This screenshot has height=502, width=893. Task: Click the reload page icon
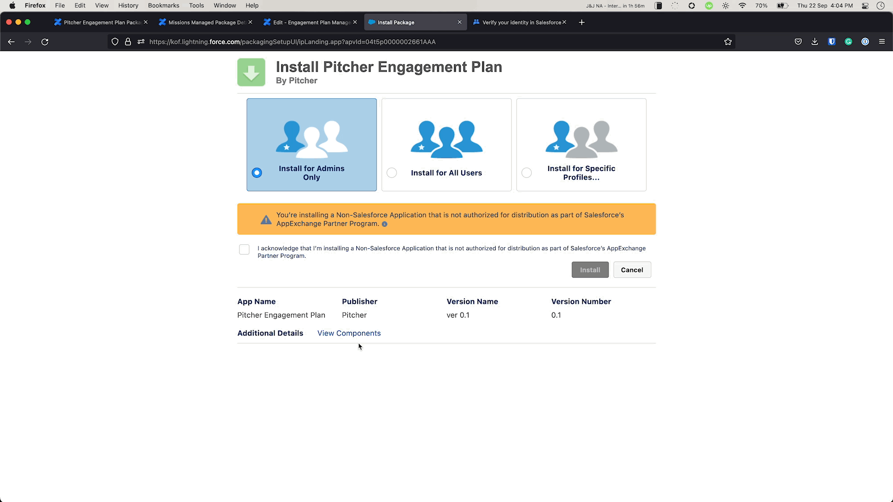45,42
